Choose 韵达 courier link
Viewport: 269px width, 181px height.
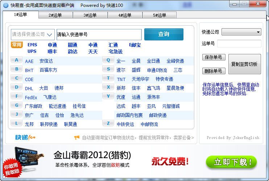[73, 51]
